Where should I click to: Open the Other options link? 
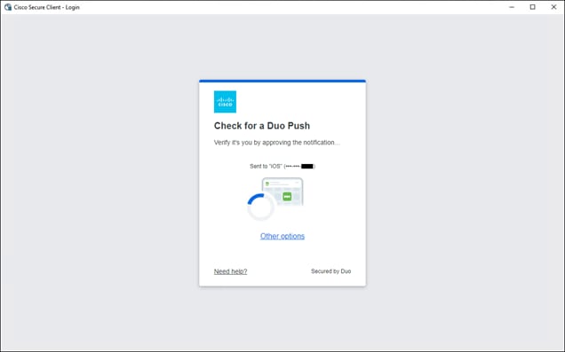click(282, 236)
